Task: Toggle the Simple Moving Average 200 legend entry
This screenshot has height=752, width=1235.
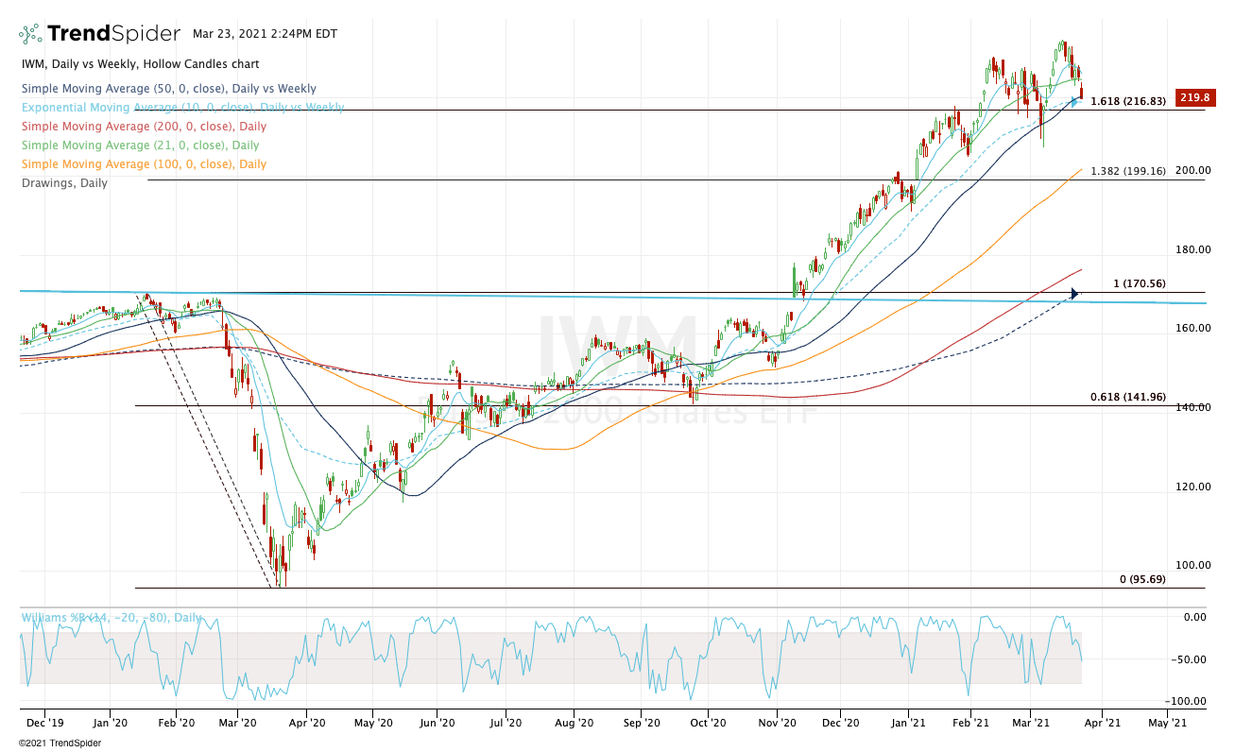Action: click(144, 127)
